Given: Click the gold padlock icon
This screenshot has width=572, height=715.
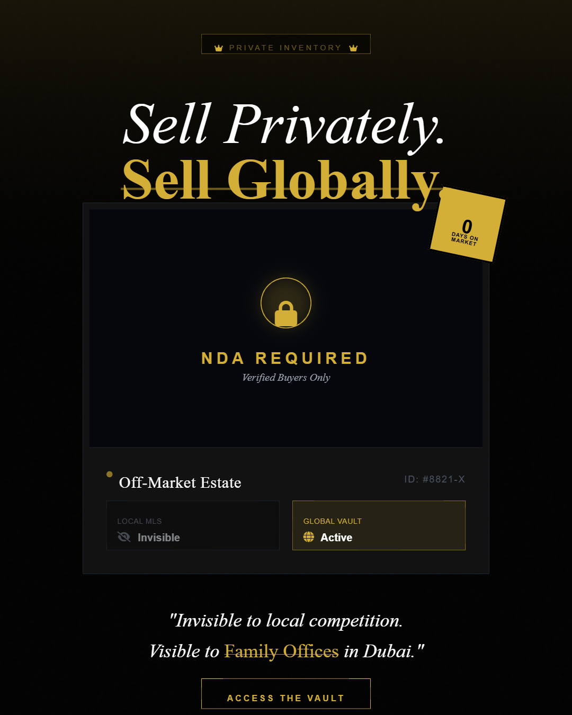Looking at the screenshot, I should pyautogui.click(x=286, y=314).
